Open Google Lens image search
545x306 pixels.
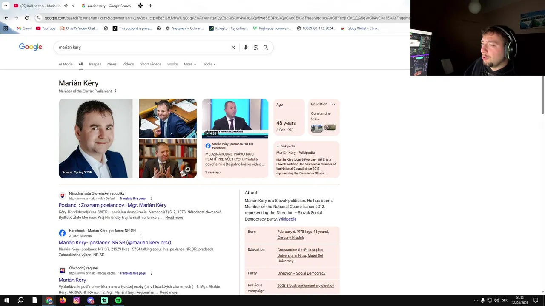tap(256, 47)
